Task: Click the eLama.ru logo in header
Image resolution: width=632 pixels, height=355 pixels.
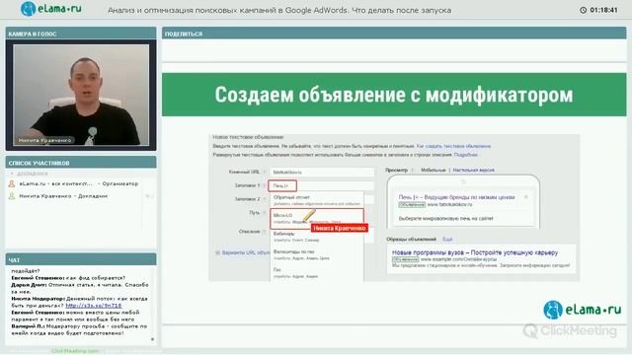Action: pyautogui.click(x=50, y=9)
